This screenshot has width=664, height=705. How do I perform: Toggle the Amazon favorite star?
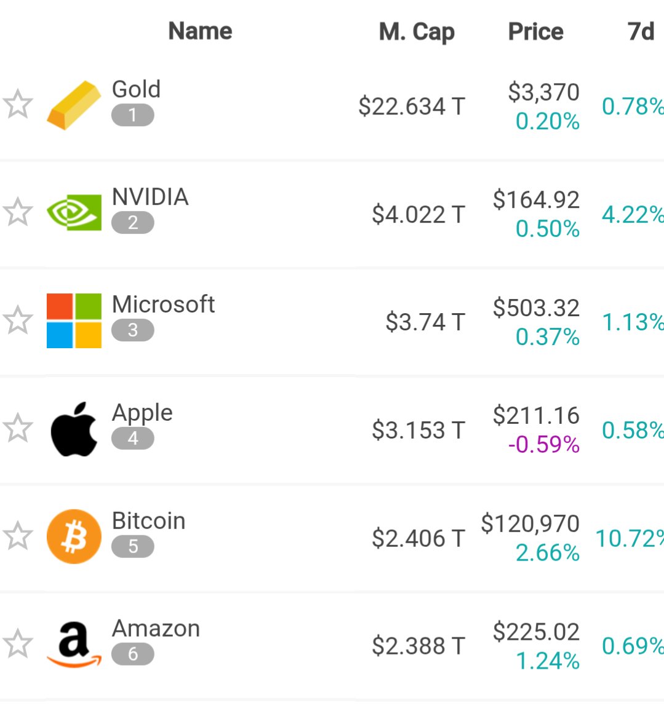pyautogui.click(x=18, y=643)
